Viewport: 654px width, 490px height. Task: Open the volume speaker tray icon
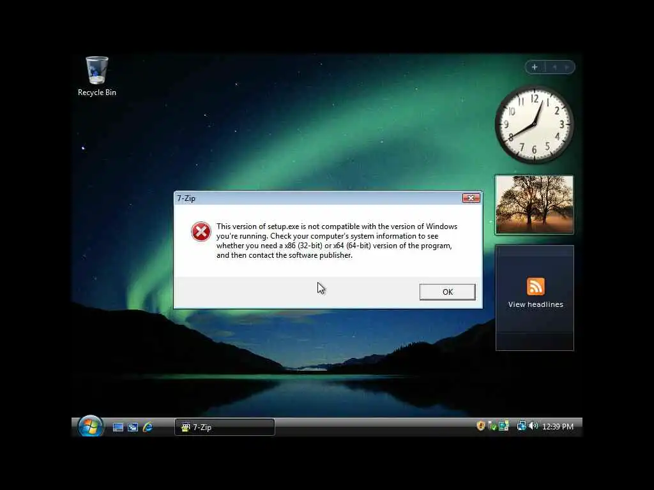click(x=533, y=426)
